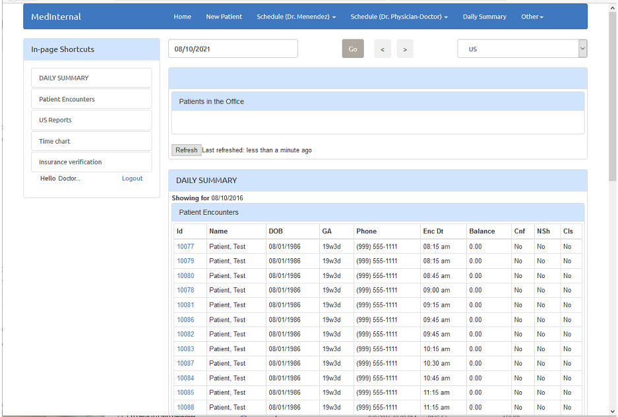Expand Schedule (Dr. Physician-Doctor) dropdown menu
This screenshot has width=618, height=417.
(x=399, y=16)
